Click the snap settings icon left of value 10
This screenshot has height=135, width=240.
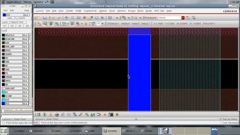coord(93,23)
